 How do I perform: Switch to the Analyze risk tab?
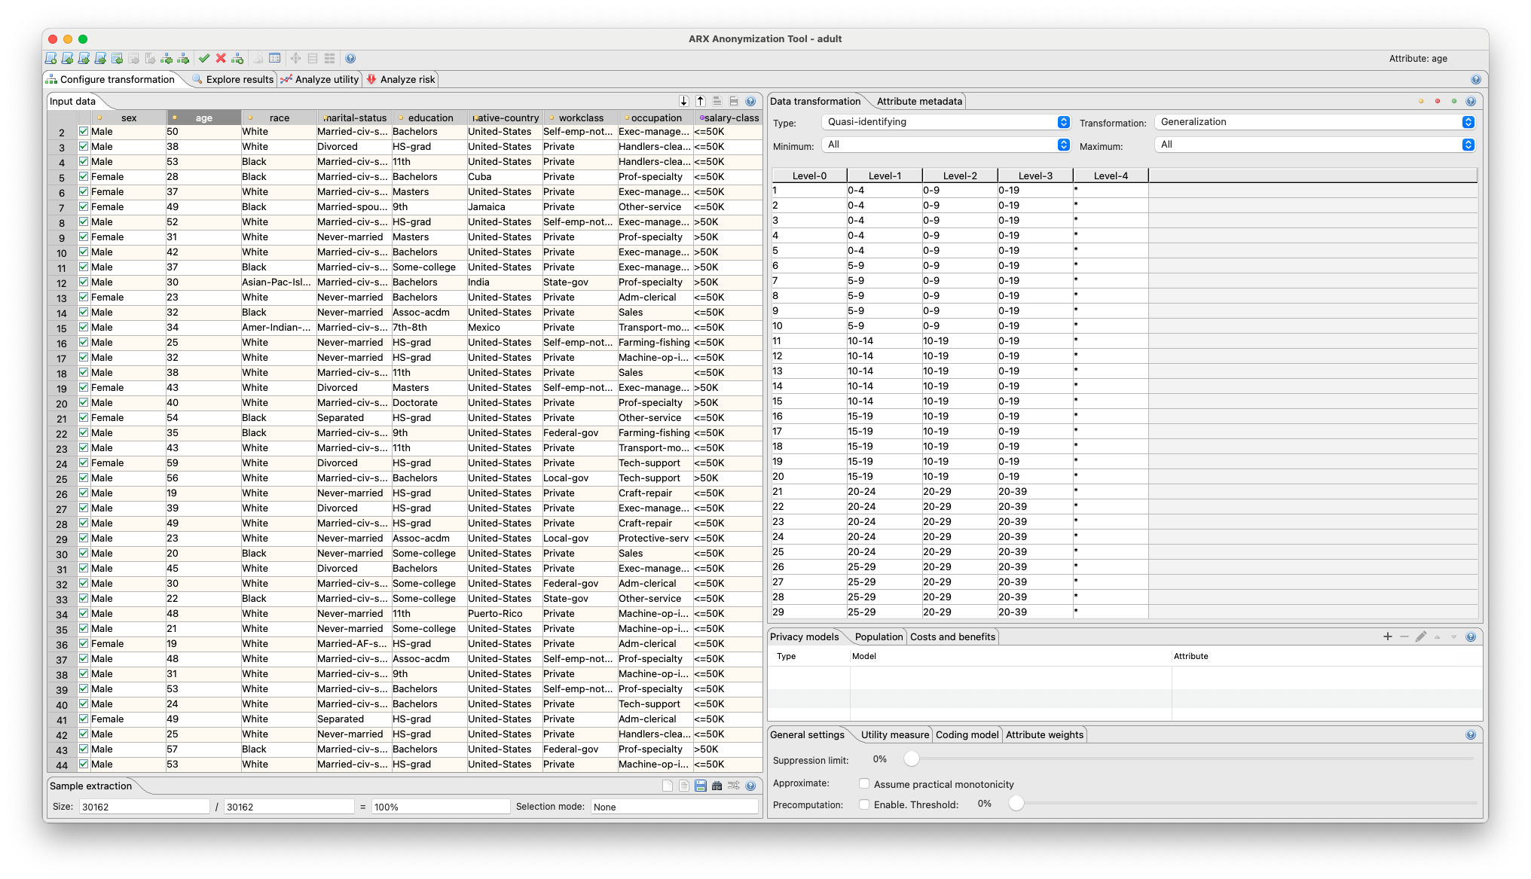coord(401,80)
